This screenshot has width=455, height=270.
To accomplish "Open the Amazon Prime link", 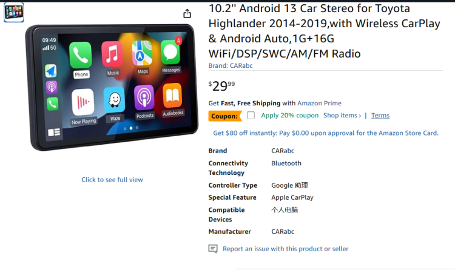I will (x=319, y=103).
